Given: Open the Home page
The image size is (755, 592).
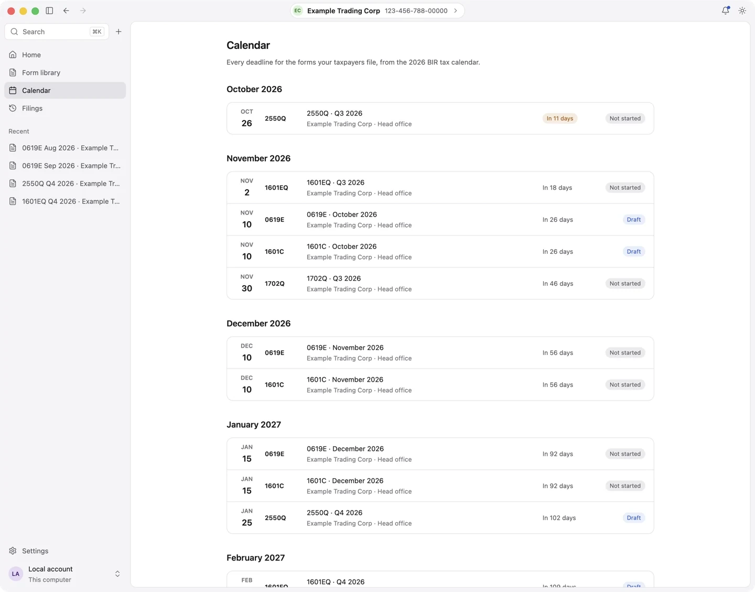Looking at the screenshot, I should [x=65, y=55].
